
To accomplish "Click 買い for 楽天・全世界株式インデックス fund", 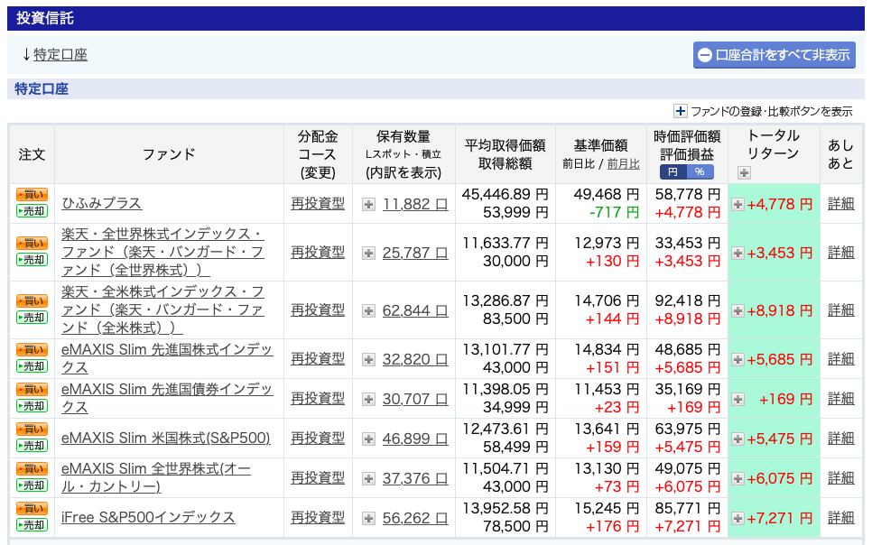I will pyautogui.click(x=32, y=243).
